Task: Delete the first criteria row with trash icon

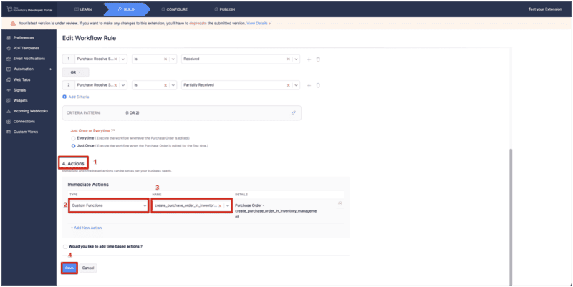Action: pos(318,59)
